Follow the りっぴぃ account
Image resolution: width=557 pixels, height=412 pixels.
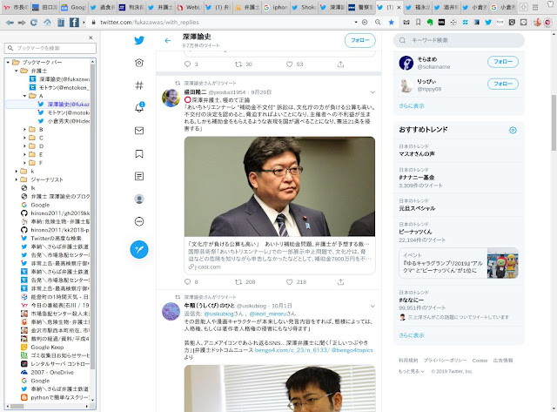[x=503, y=84]
